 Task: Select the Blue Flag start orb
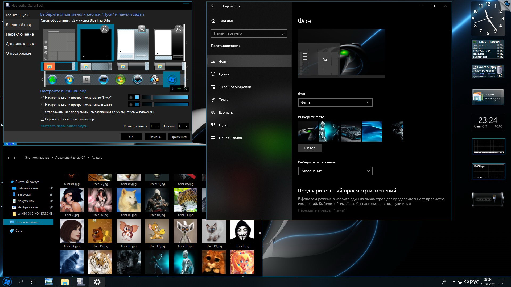click(x=172, y=79)
